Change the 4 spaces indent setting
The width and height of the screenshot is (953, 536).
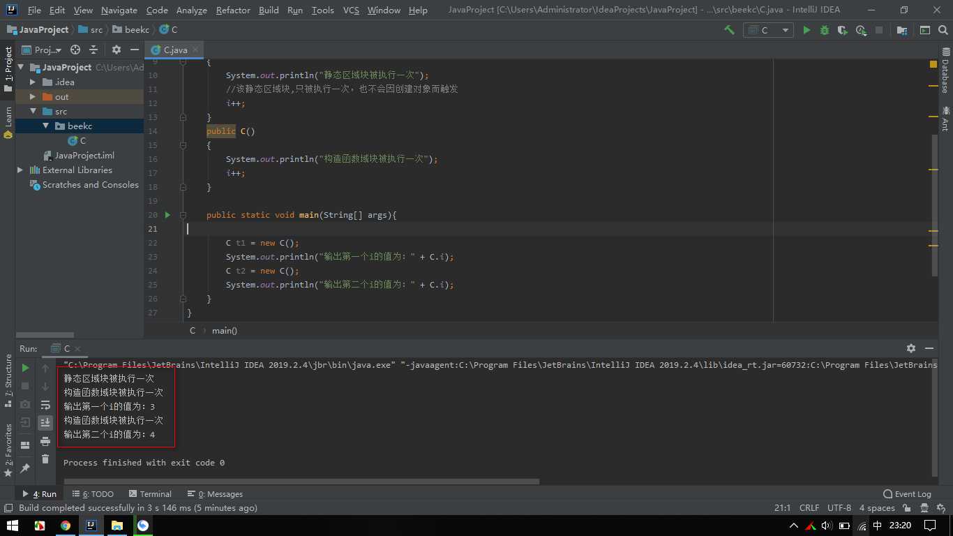(877, 508)
